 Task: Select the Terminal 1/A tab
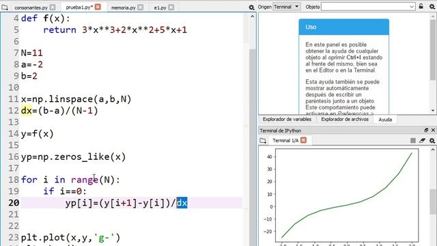point(285,141)
